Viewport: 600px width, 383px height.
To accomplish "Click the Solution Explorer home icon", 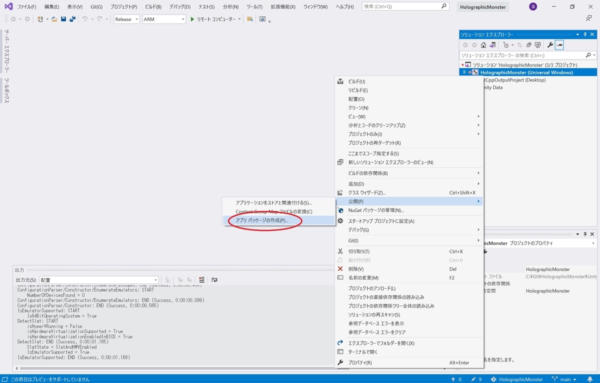I will point(483,45).
